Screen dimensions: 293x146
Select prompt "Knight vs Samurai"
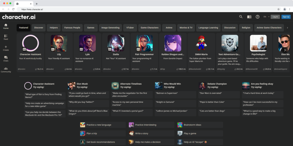point(175,104)
